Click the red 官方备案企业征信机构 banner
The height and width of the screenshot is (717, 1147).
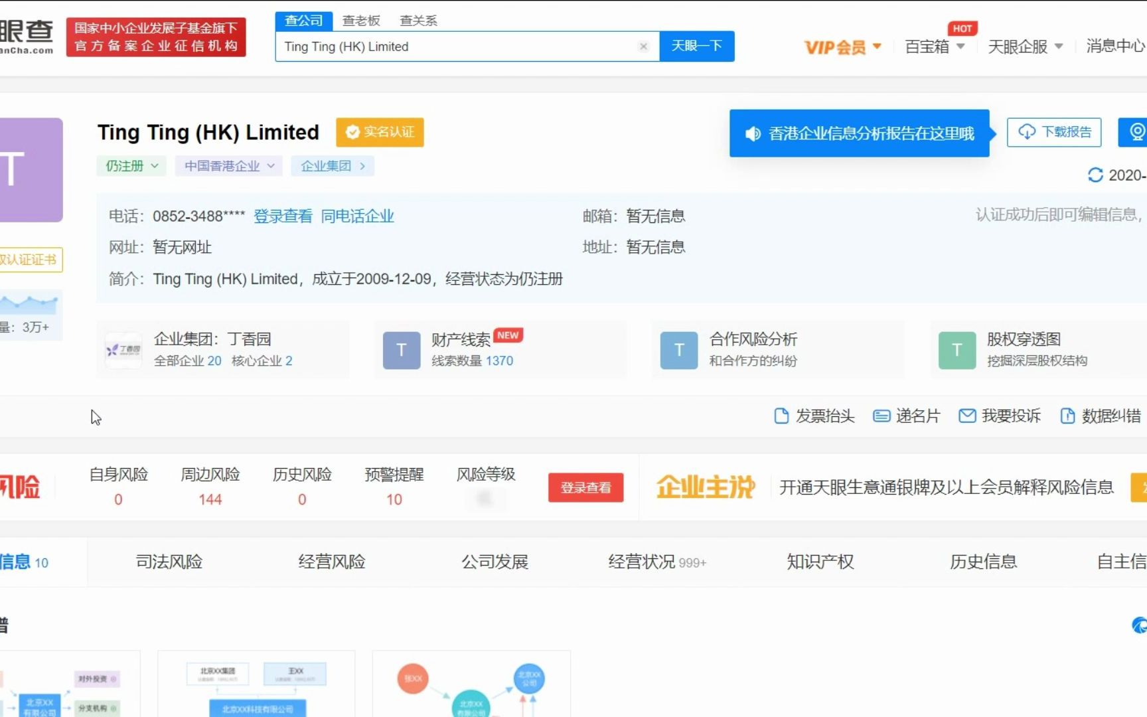156,37
